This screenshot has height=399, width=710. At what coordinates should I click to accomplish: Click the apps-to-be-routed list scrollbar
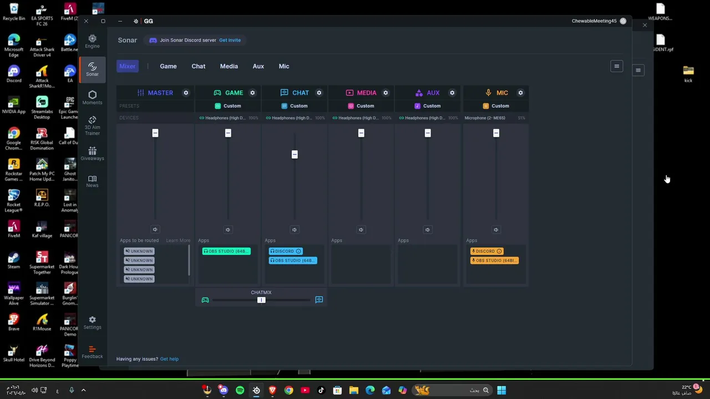pos(189,260)
